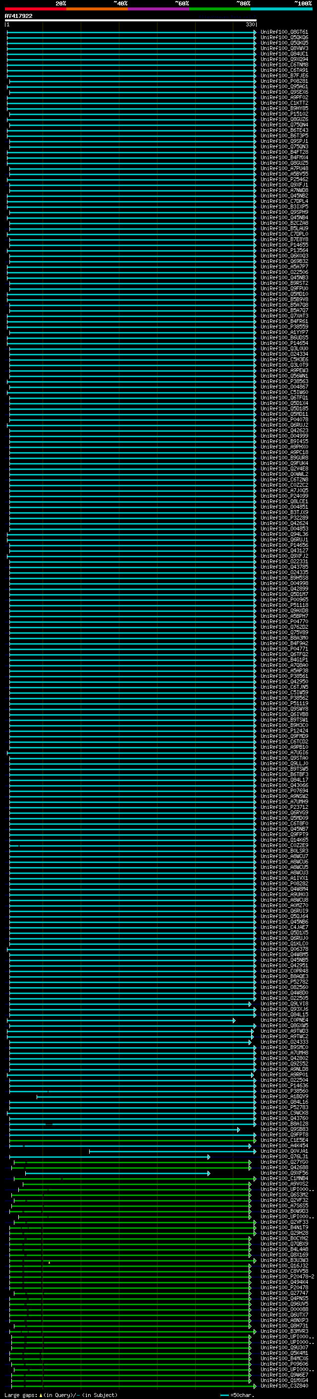Click hit label UniRef100_Q9ZS52
This screenshot has width=317, height=1399.
[x=284, y=1064]
